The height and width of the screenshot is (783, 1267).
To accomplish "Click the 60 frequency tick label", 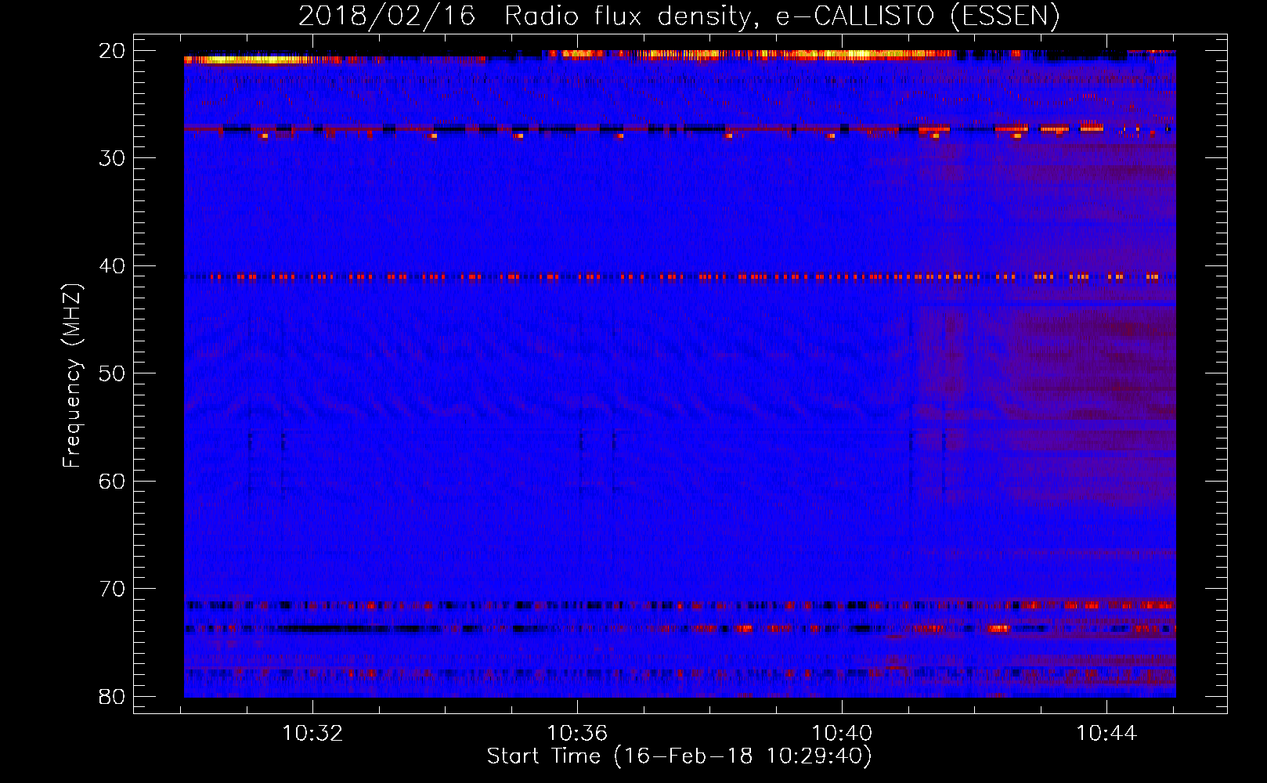I will tap(112, 482).
